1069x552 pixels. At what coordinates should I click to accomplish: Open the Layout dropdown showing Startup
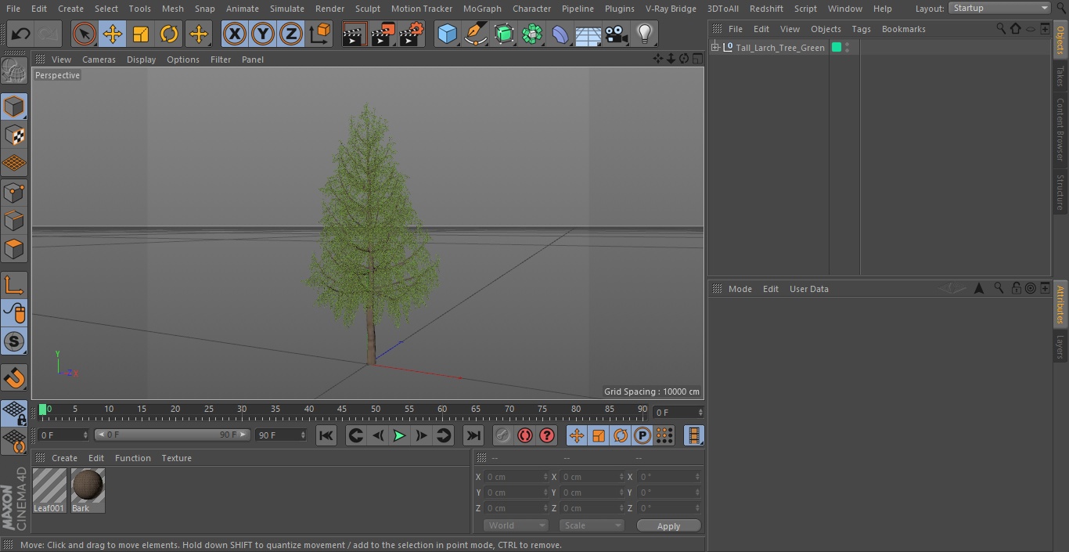point(999,8)
